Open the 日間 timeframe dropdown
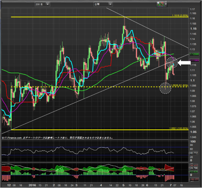The height and width of the screenshot is (188, 202). point(103,4)
